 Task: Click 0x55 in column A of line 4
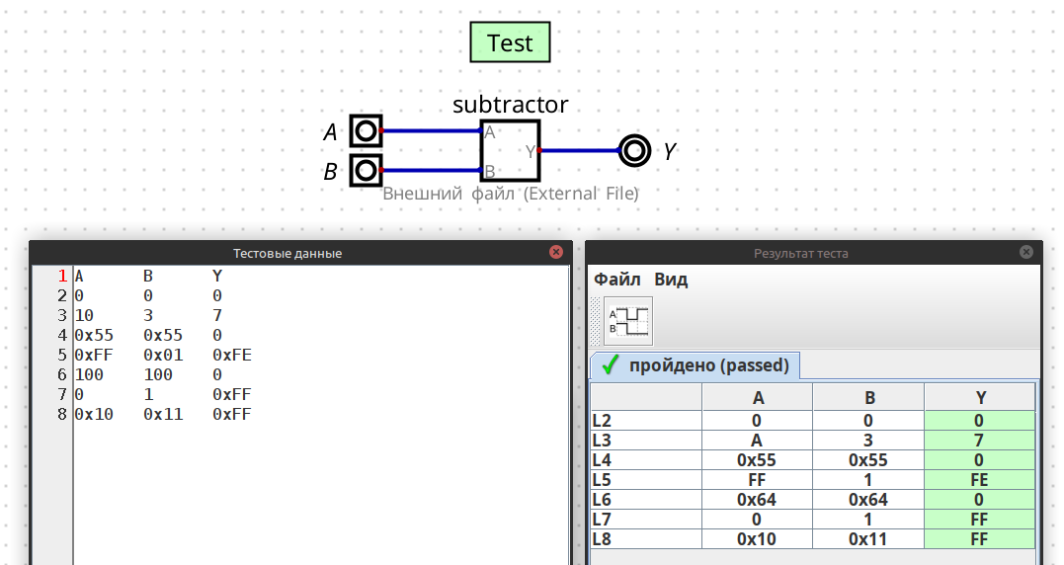click(94, 335)
